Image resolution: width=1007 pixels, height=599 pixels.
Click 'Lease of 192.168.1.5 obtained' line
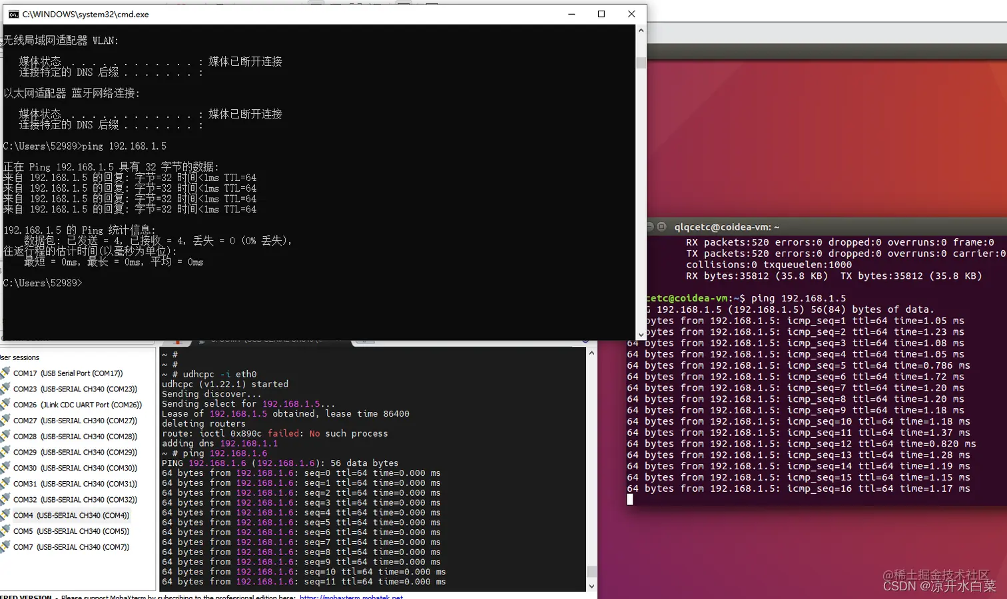286,413
